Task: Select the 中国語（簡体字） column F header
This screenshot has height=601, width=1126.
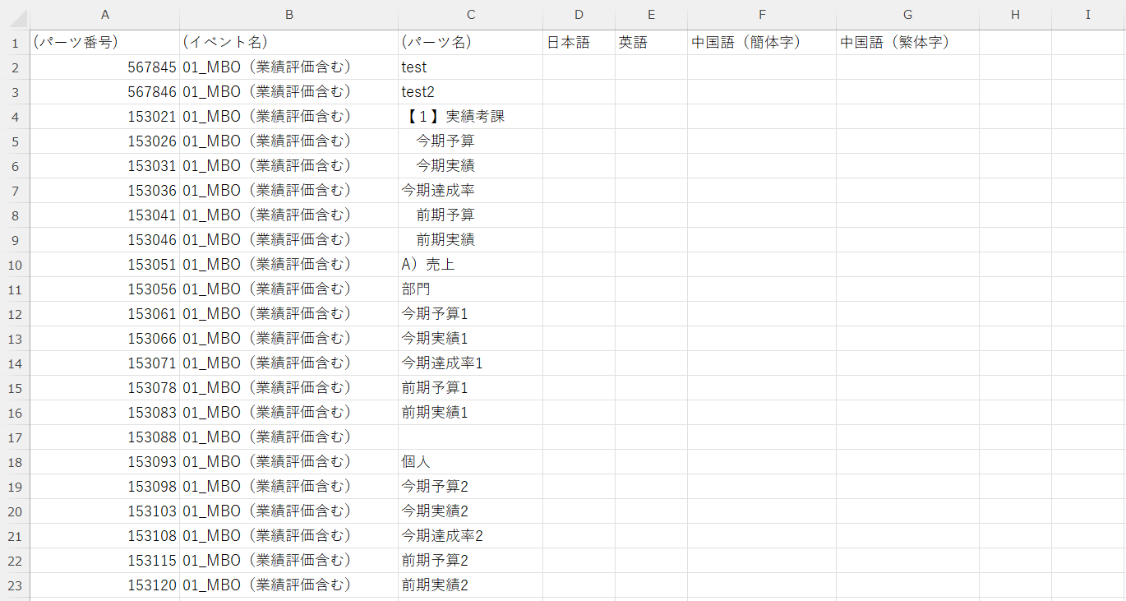Action: click(x=762, y=14)
